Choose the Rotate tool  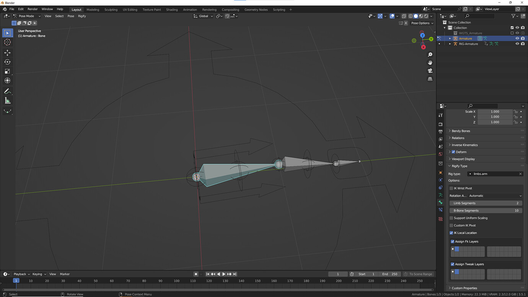[7, 62]
